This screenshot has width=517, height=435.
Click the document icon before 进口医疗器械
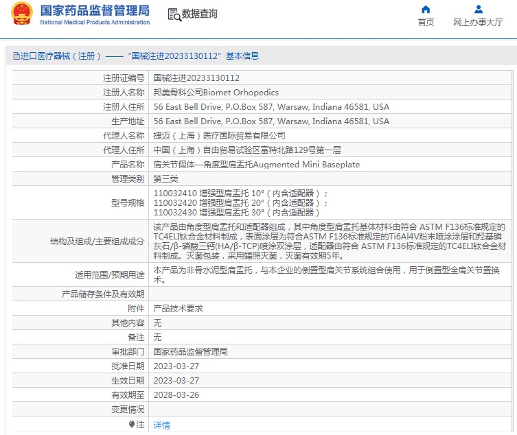coord(16,56)
